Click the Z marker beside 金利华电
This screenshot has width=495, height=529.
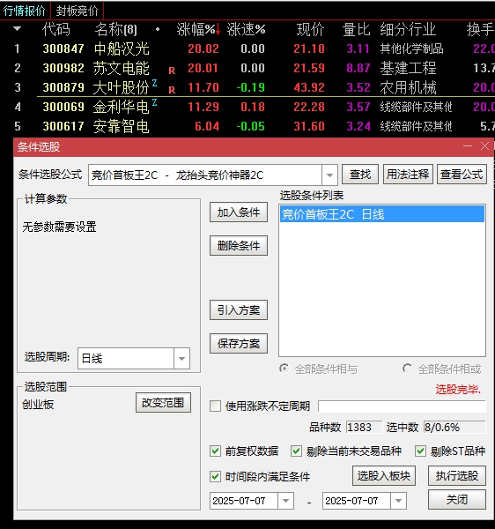coord(154,102)
